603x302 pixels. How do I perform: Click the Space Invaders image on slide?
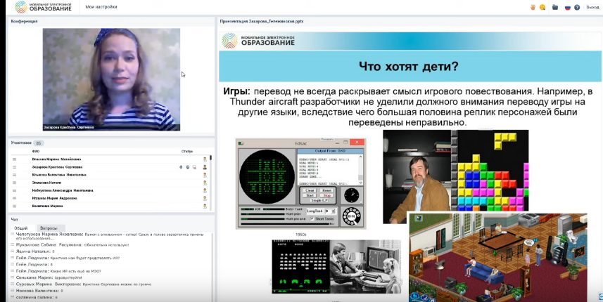coord(300,267)
